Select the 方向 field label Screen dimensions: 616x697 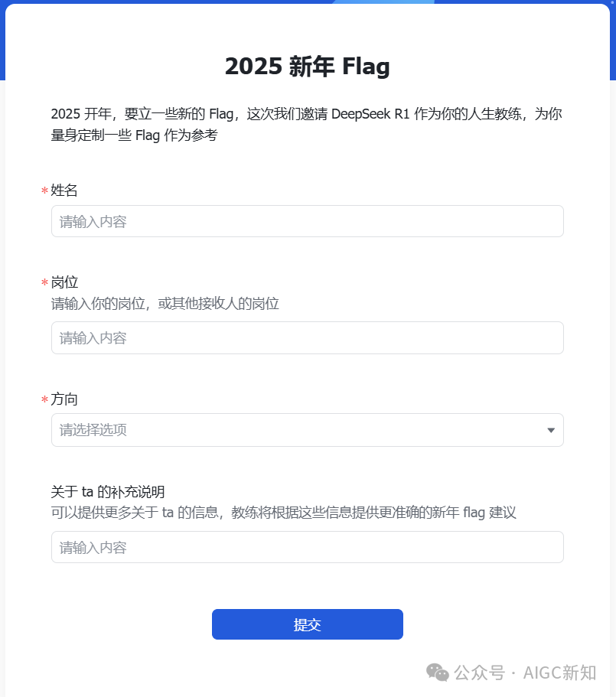pyautogui.click(x=64, y=399)
